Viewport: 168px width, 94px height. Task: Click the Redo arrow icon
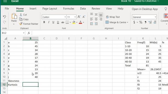coord(4,22)
